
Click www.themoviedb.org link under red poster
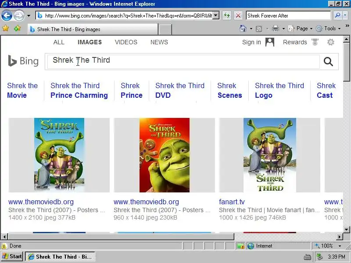[x=146, y=202]
